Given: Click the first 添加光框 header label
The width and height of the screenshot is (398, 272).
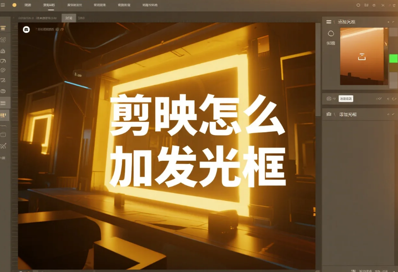Looking at the screenshot, I should [x=347, y=22].
